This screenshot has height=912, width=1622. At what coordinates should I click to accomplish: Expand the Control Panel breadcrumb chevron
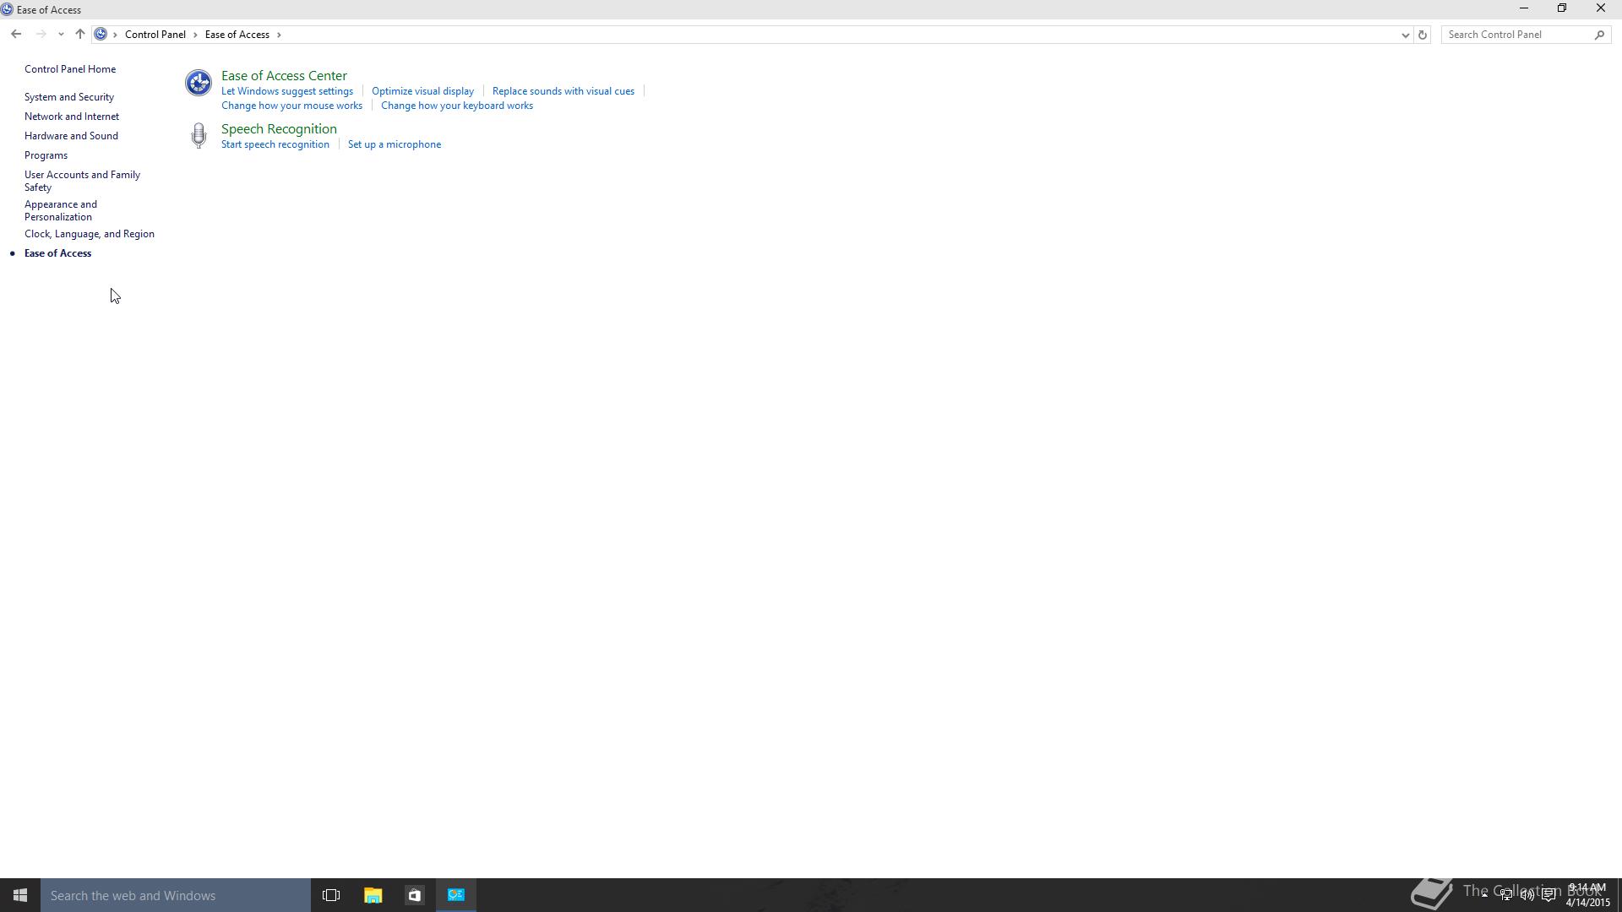coord(195,35)
